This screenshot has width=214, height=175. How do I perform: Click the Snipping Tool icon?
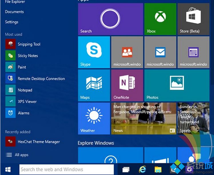point(11,44)
